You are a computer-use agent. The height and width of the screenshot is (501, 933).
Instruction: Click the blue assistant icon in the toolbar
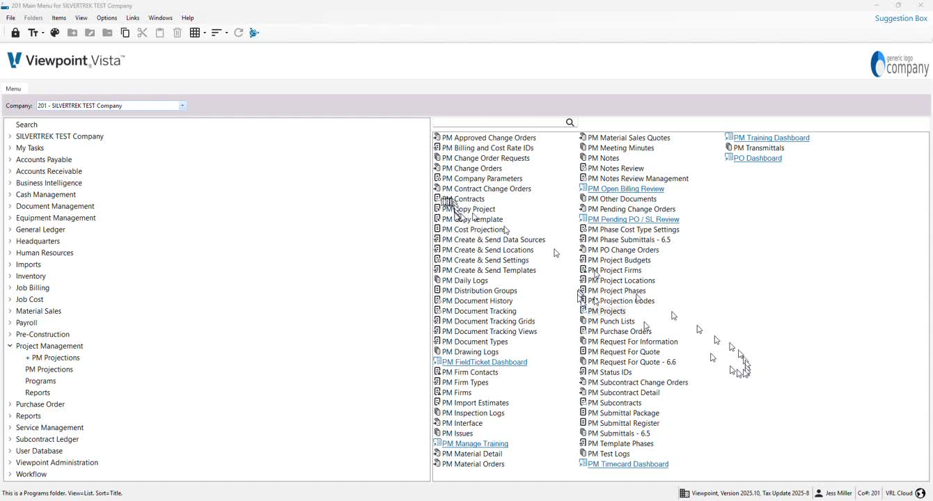pyautogui.click(x=254, y=33)
